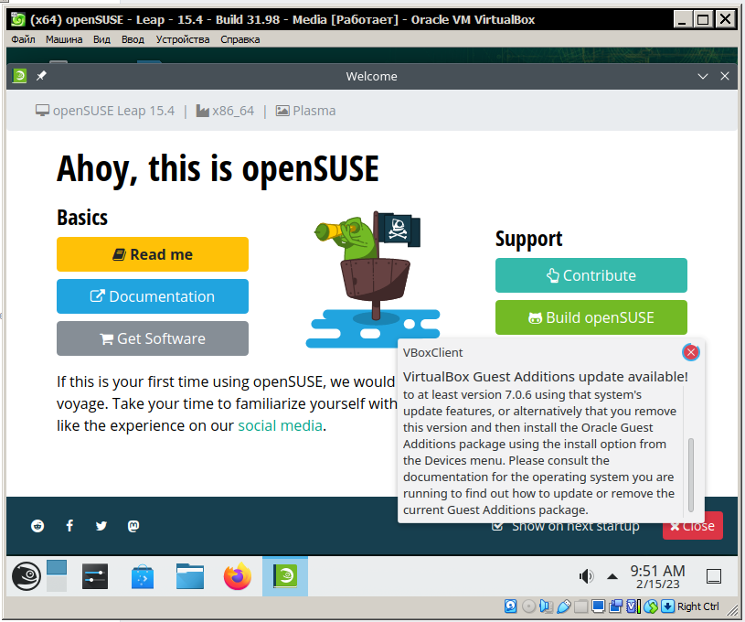Click the x86_64 architecture label
The height and width of the screenshot is (622, 745).
pyautogui.click(x=225, y=111)
